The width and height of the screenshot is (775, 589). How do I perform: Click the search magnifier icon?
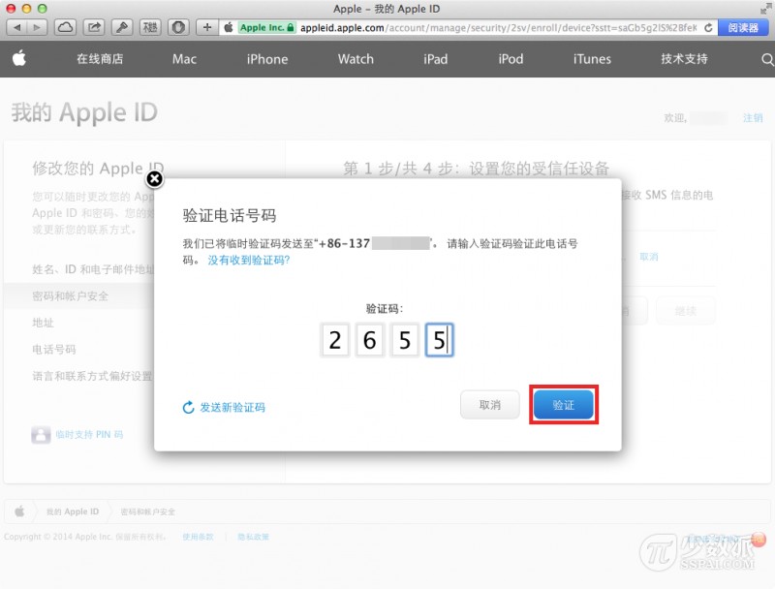(767, 59)
